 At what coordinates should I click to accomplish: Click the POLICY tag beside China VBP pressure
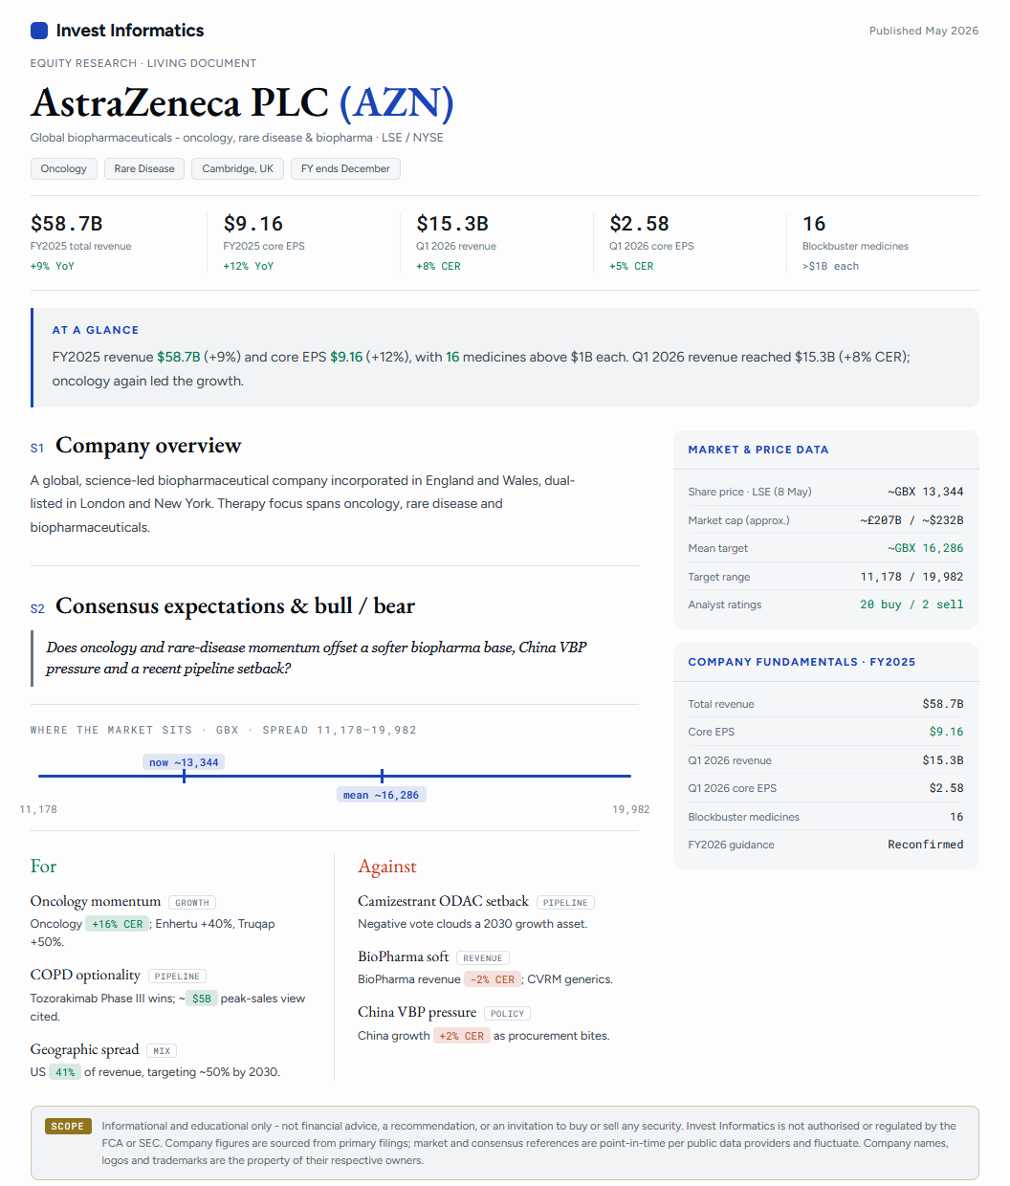click(x=507, y=1013)
